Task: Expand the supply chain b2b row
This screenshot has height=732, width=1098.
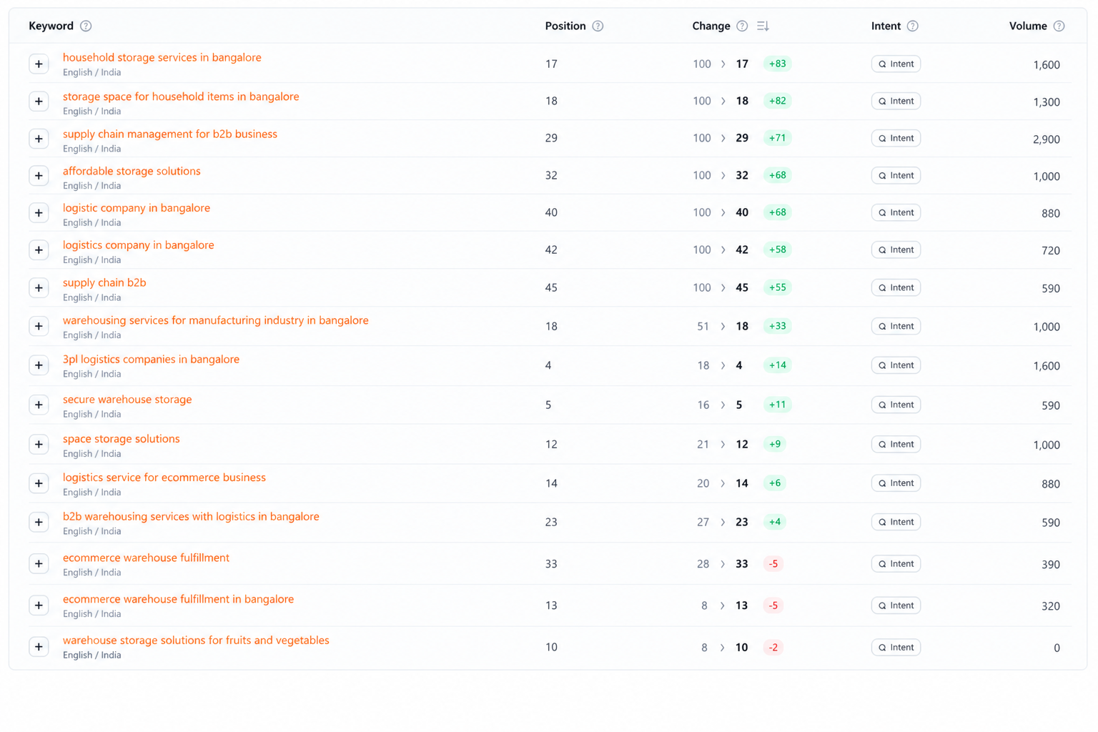Action: (39, 288)
